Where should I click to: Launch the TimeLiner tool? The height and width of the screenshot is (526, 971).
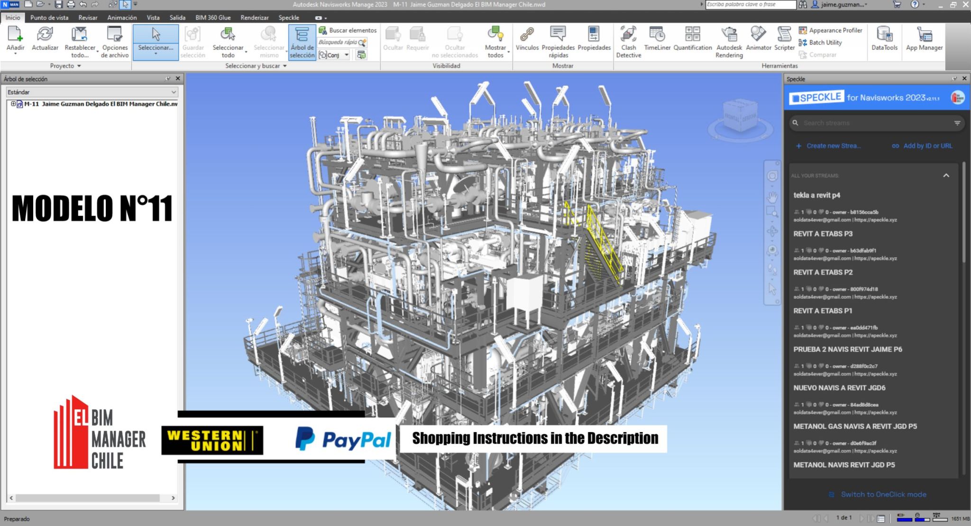[x=658, y=40]
